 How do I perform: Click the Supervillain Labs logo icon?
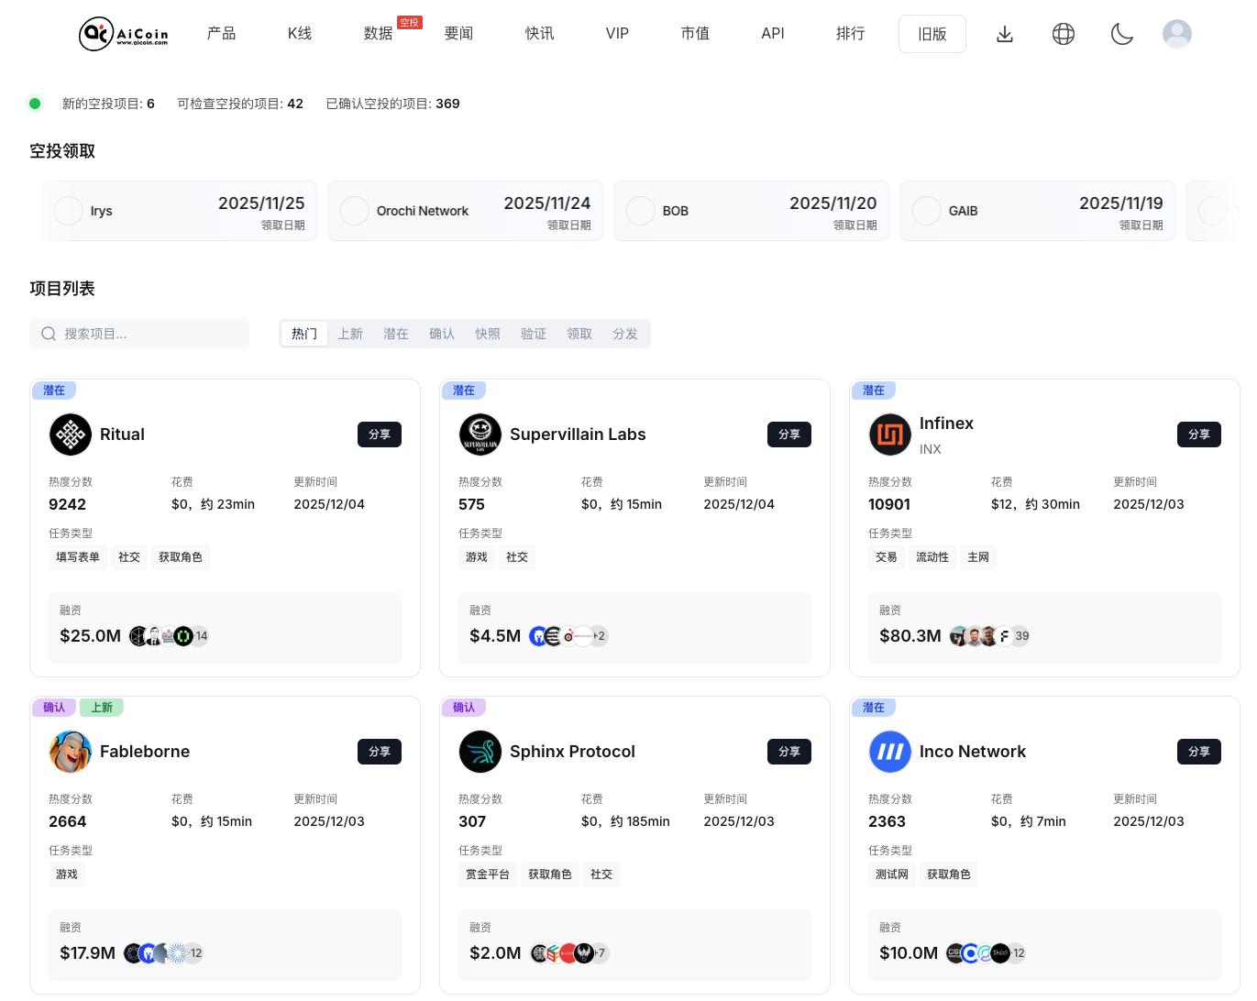tap(480, 434)
